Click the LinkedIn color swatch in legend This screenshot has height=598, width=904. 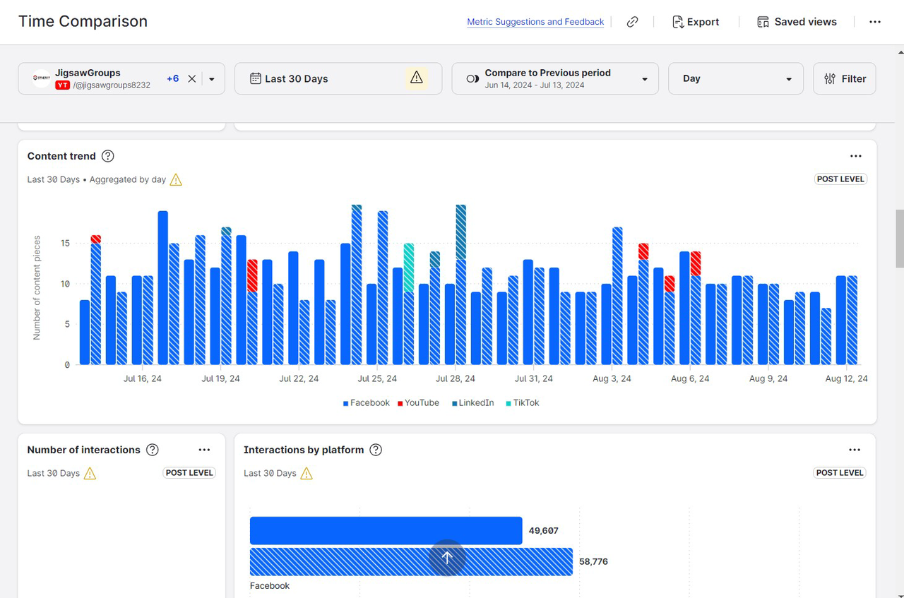tap(455, 403)
